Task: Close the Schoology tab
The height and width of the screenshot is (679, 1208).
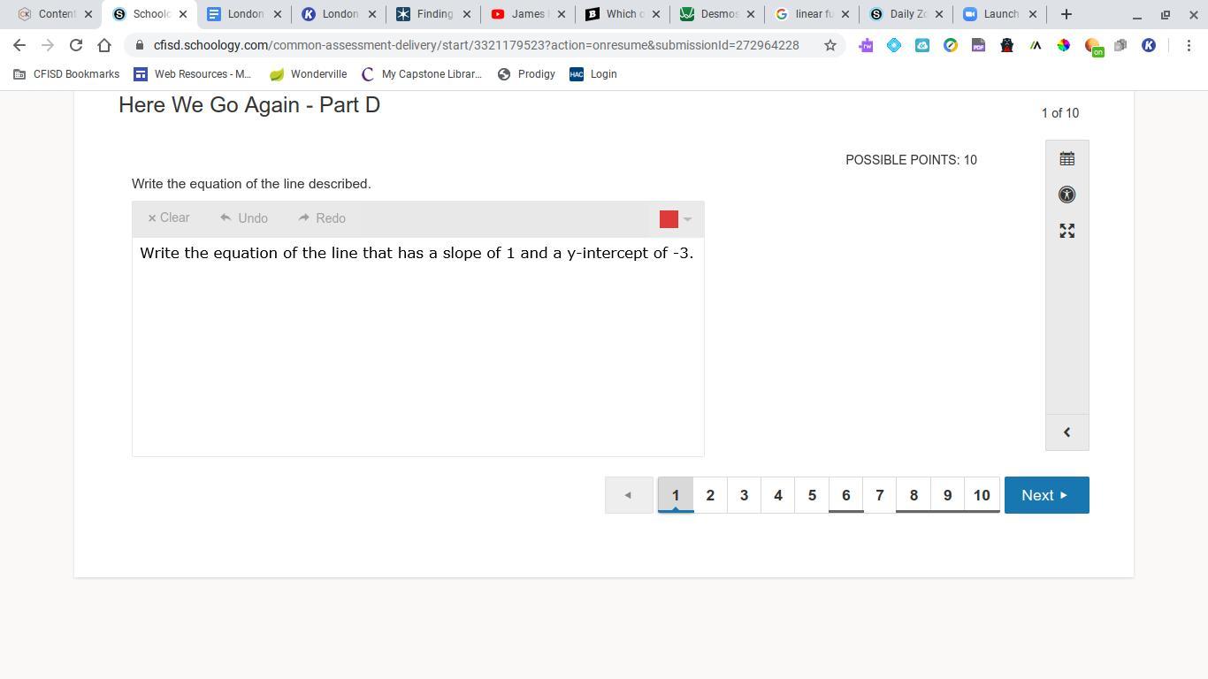Action: 183,14
